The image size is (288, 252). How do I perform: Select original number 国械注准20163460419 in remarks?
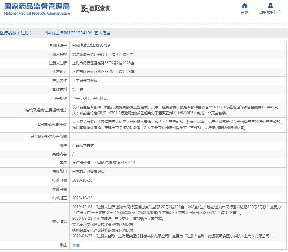(116, 163)
